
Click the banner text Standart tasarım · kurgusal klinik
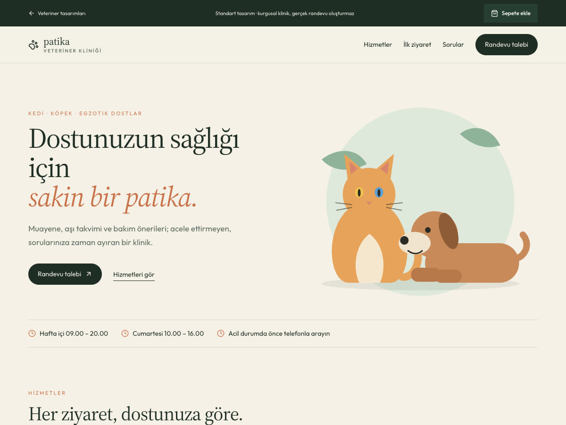pos(284,13)
